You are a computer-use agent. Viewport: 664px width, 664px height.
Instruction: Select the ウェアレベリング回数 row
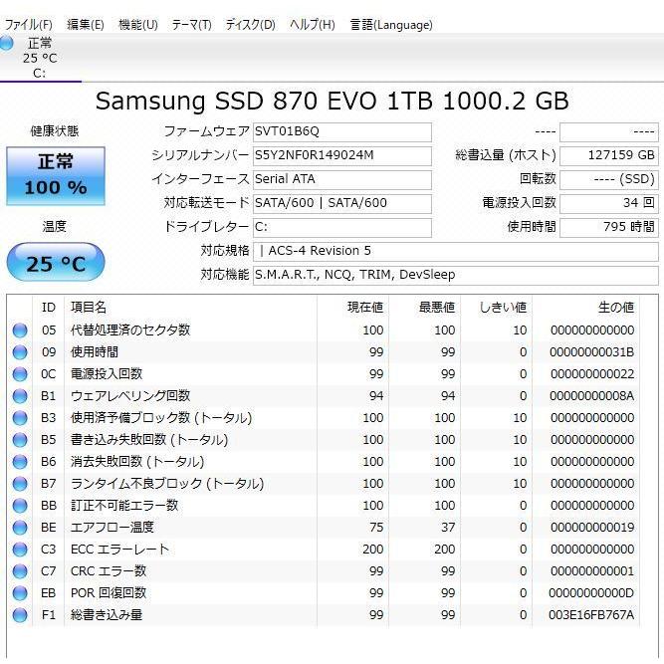324,396
